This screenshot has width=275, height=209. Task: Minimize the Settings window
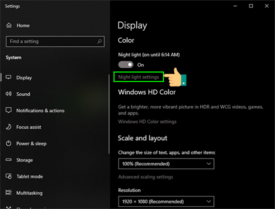click(x=235, y=6)
